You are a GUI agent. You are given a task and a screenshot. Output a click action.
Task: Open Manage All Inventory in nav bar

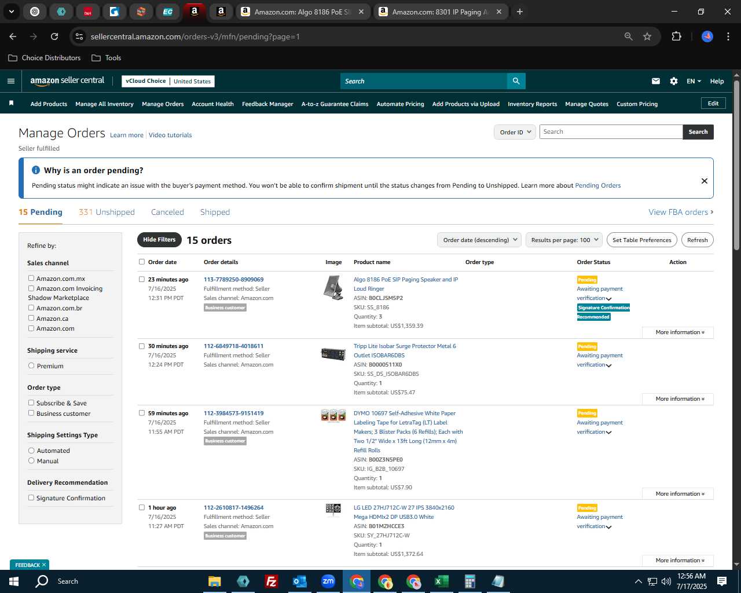click(x=104, y=104)
